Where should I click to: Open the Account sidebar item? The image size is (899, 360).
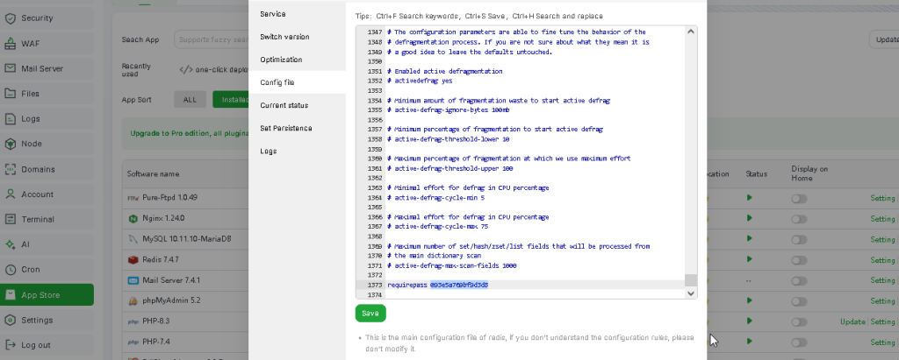[x=47, y=194]
